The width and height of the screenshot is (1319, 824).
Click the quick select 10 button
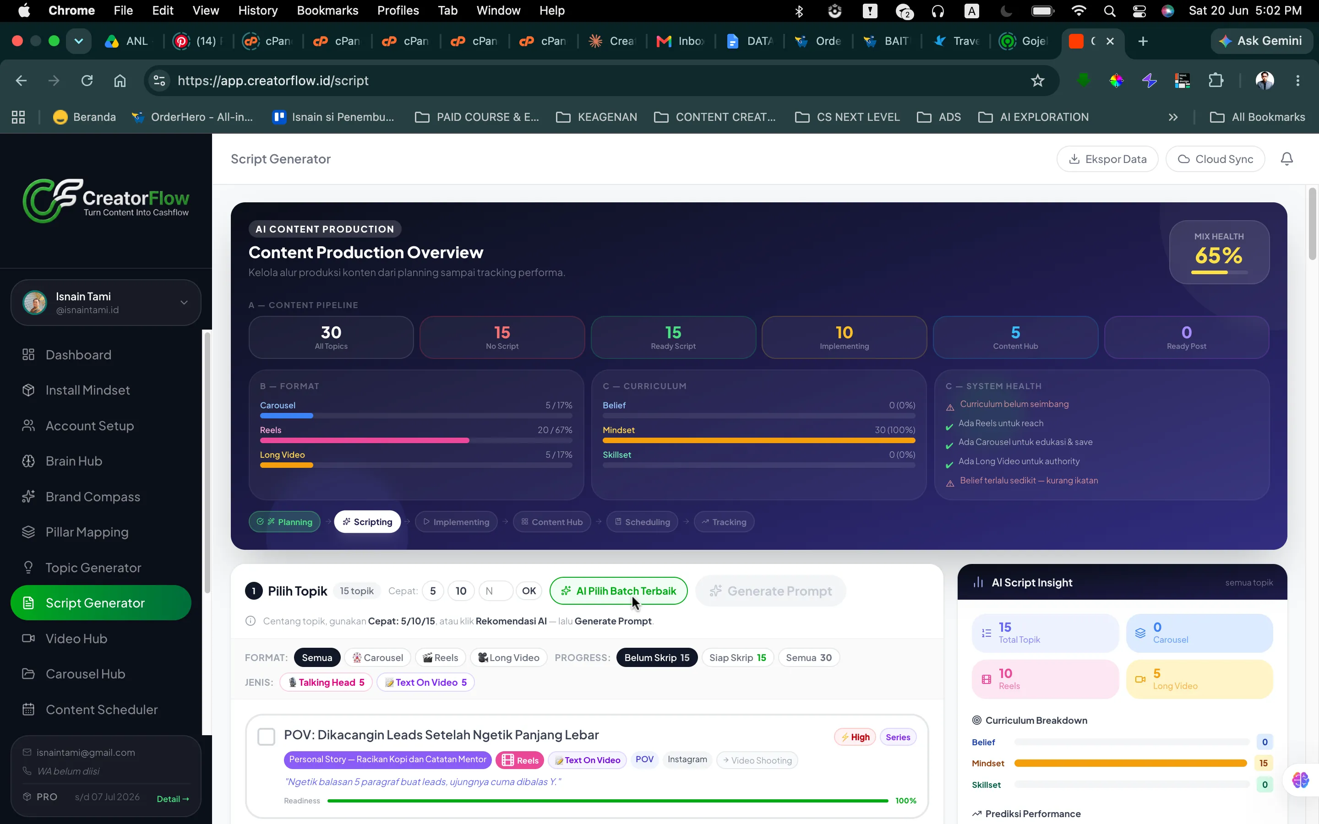[461, 591]
